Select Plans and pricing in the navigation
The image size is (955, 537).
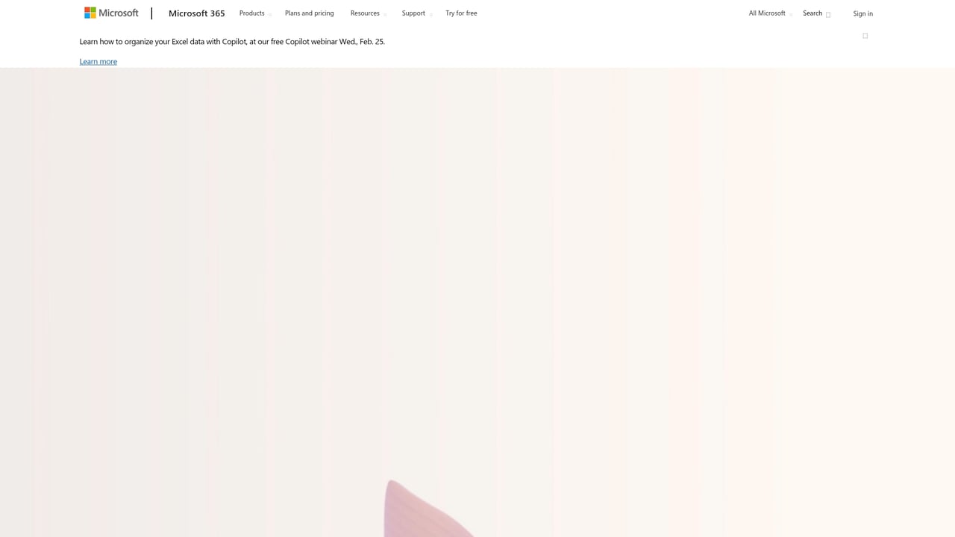tap(309, 13)
